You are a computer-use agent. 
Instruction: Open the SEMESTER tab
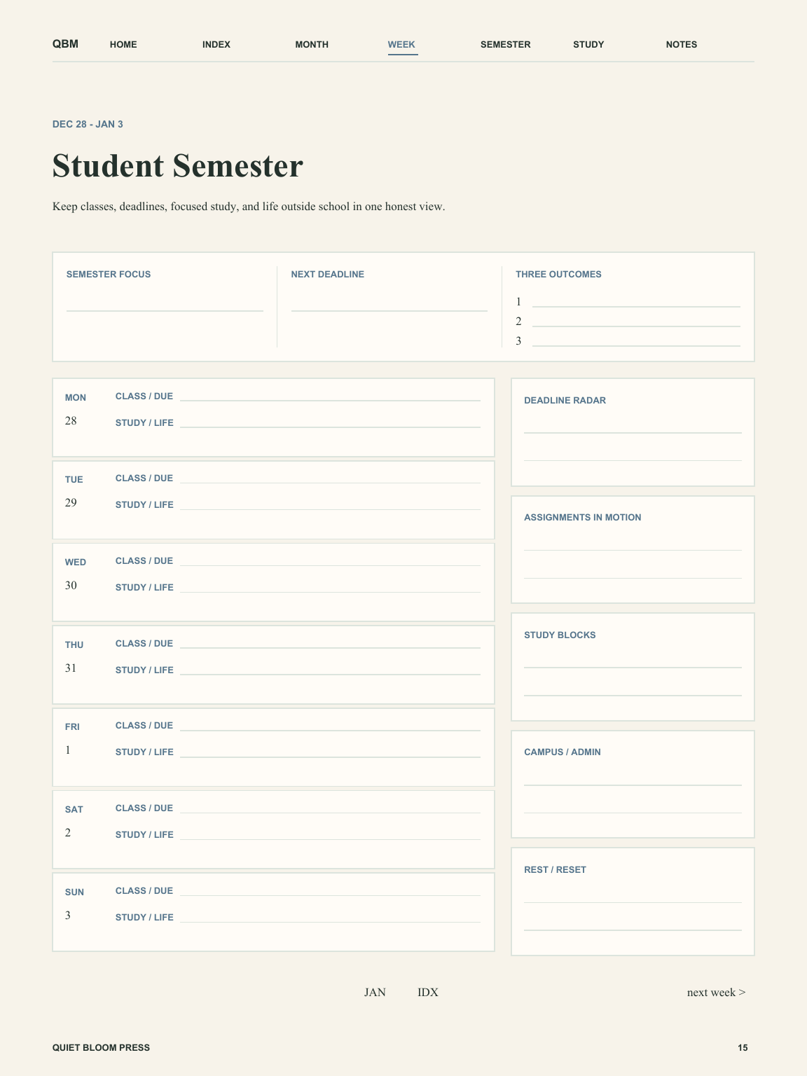tap(505, 44)
